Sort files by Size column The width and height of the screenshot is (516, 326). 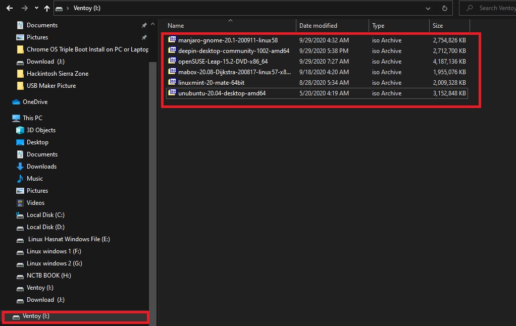(x=438, y=26)
